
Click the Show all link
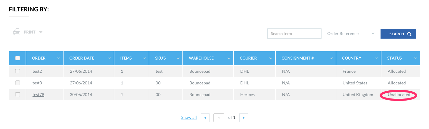pyautogui.click(x=189, y=118)
